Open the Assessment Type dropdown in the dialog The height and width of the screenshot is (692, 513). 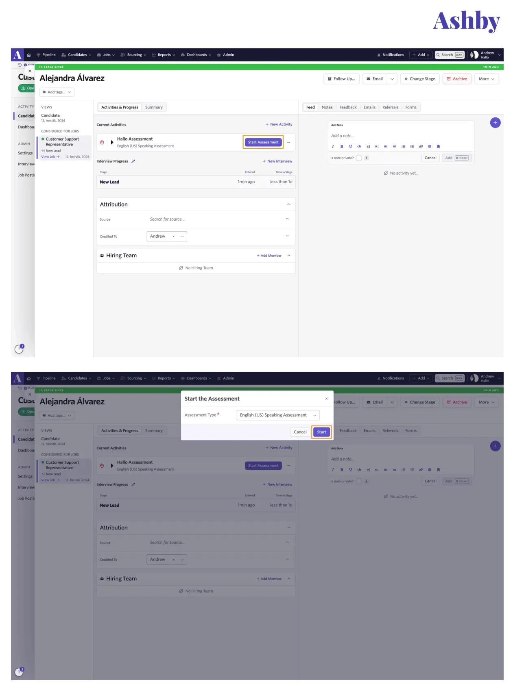tap(278, 415)
